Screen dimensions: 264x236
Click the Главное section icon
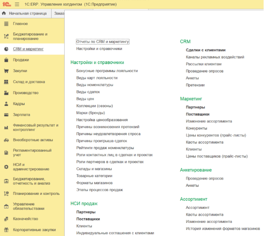[6, 24]
